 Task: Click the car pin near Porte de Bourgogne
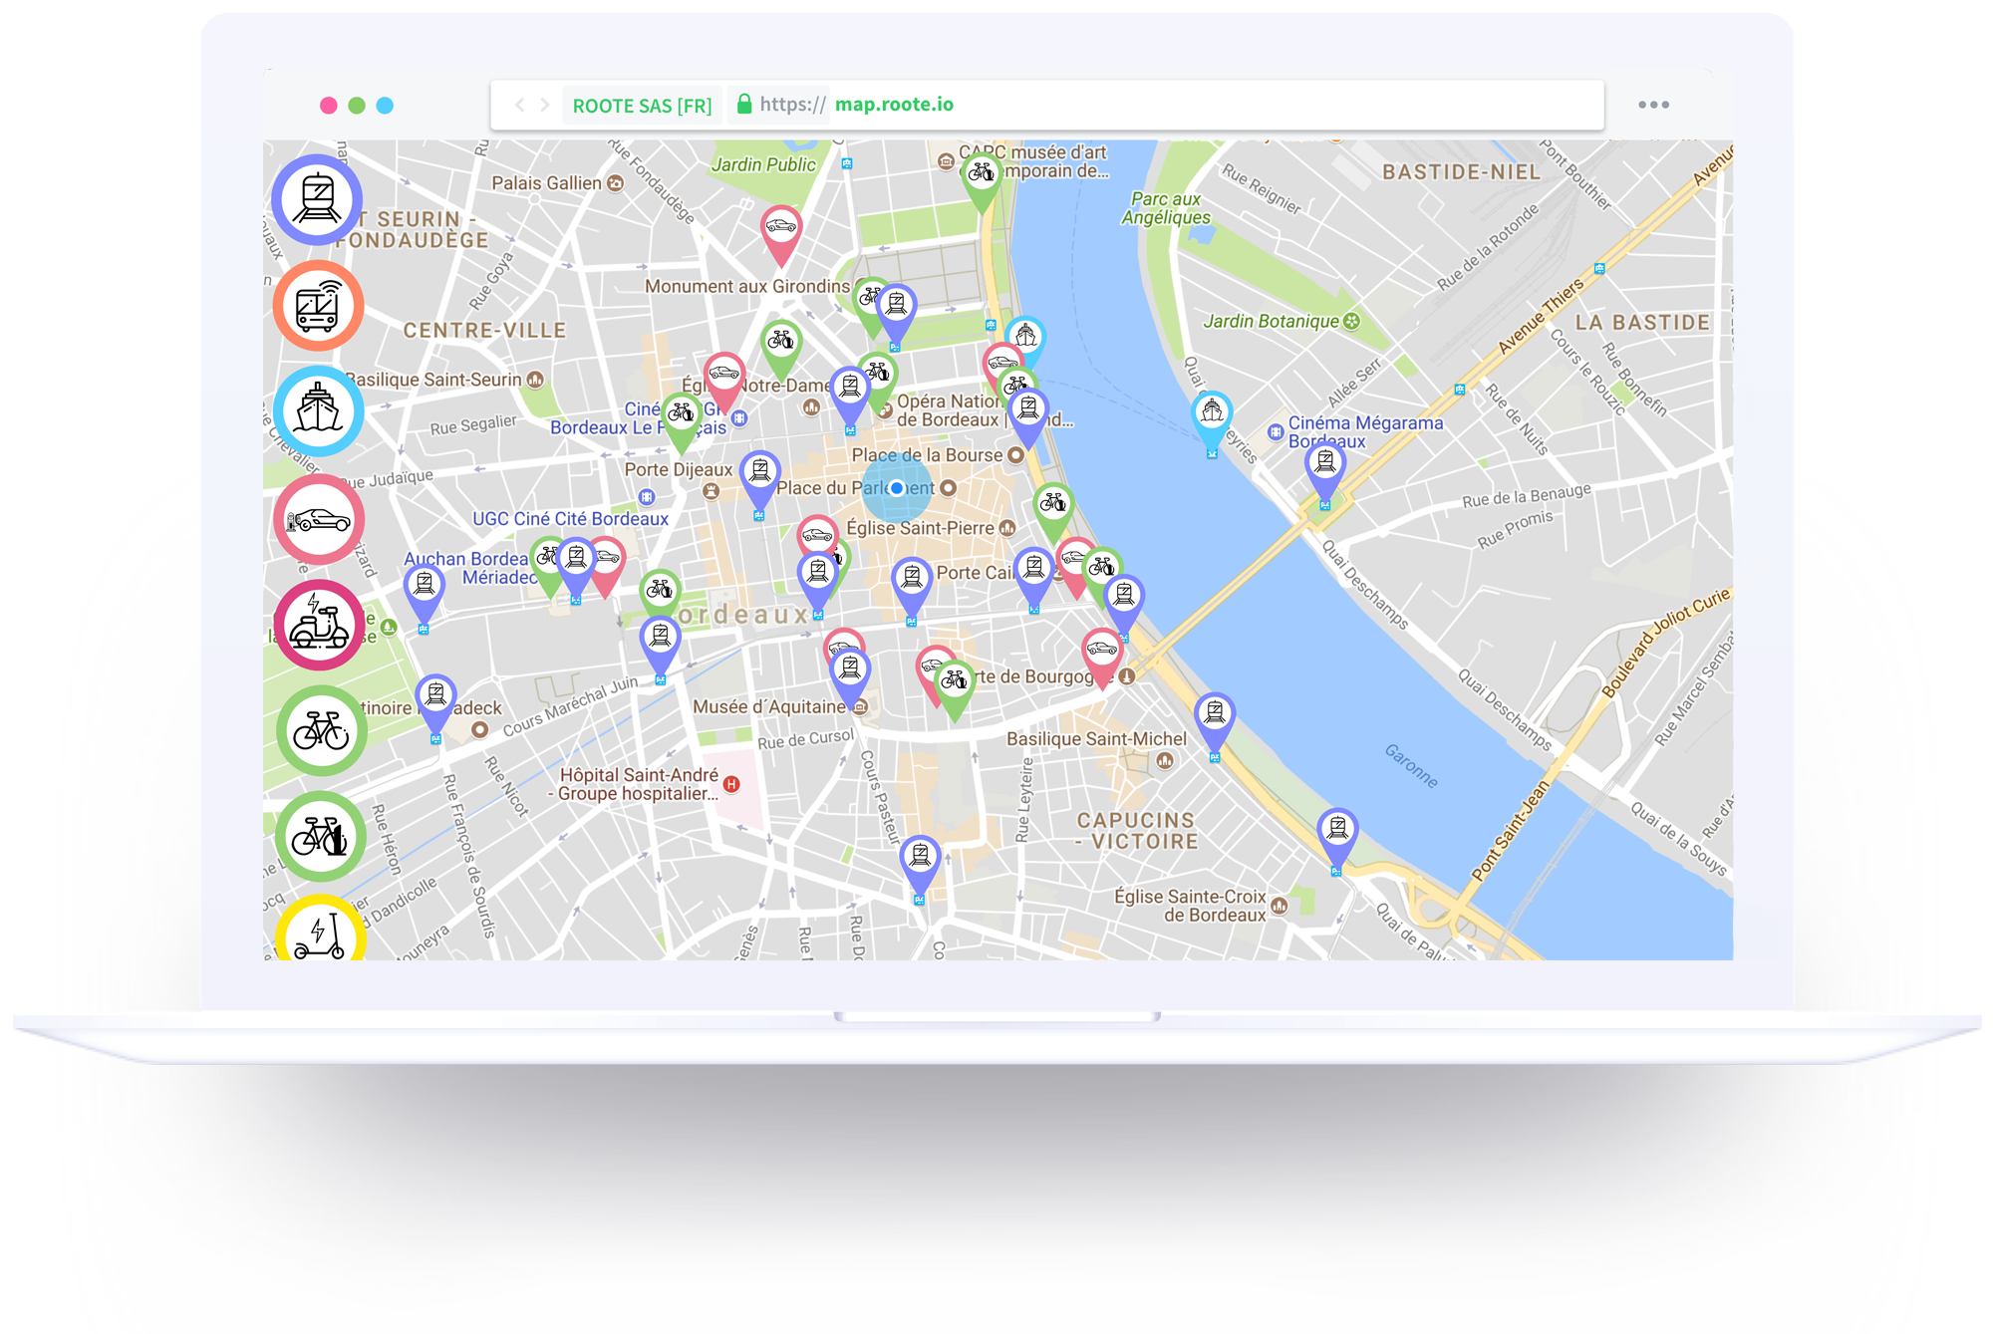[1102, 659]
